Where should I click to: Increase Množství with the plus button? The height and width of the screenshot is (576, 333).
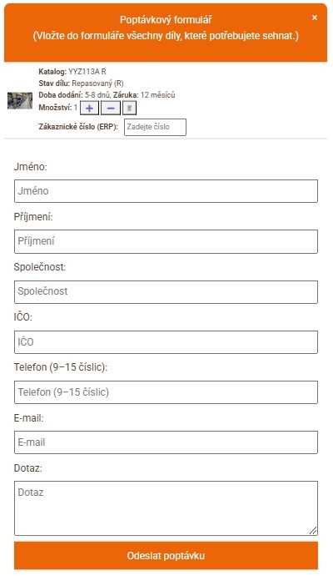[89, 109]
